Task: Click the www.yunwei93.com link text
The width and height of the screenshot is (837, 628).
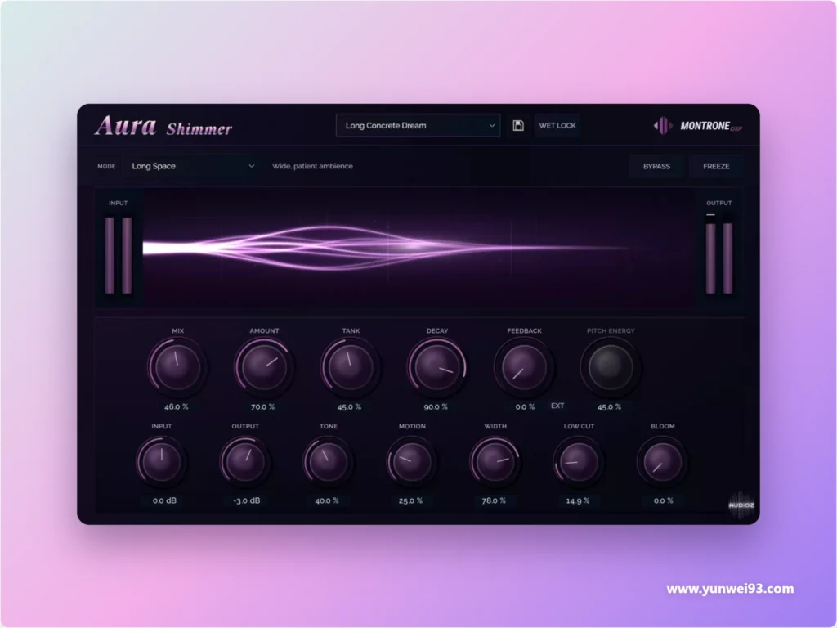Action: [x=730, y=589]
